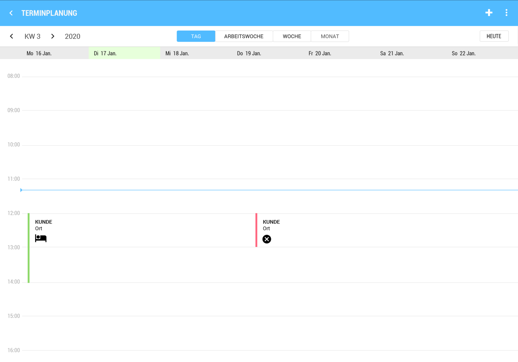Click the cancelled X icon in red appointment
This screenshot has height=362, width=518.
tap(267, 239)
